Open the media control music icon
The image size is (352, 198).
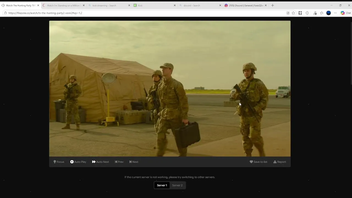pyautogui.click(x=315, y=13)
